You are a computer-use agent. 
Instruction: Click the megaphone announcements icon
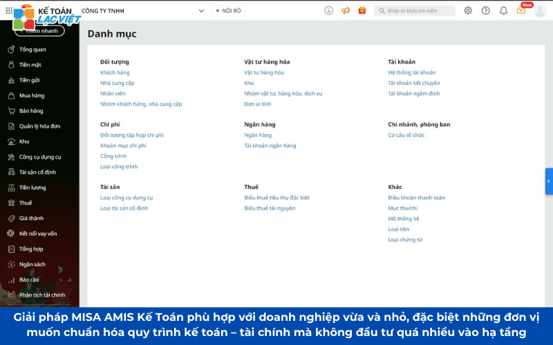click(345, 10)
